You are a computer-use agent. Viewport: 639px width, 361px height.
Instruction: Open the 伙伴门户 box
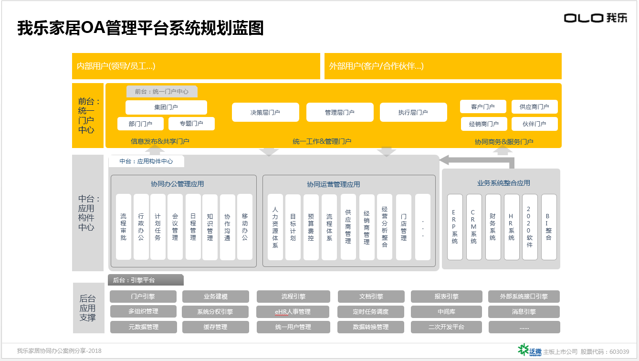point(534,124)
